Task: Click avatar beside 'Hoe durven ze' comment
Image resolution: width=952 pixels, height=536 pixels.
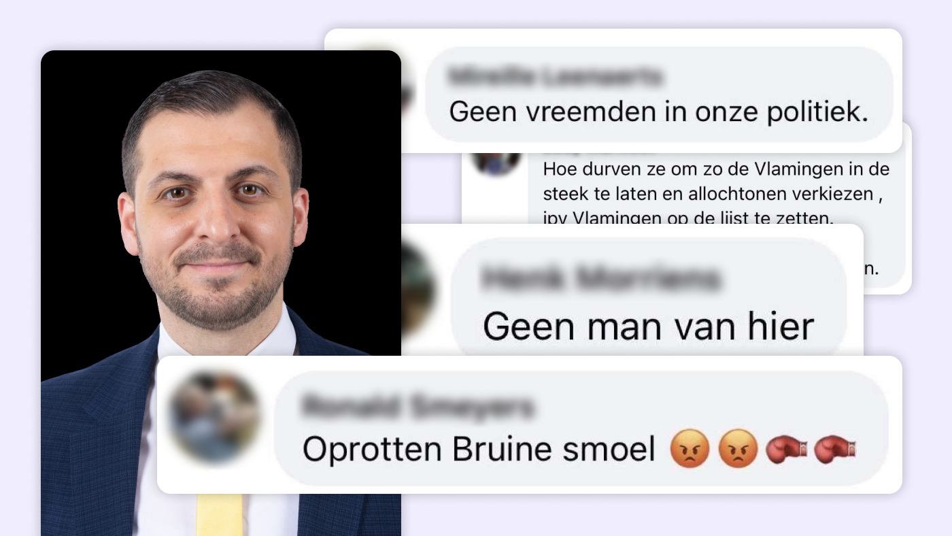Action: point(496,163)
